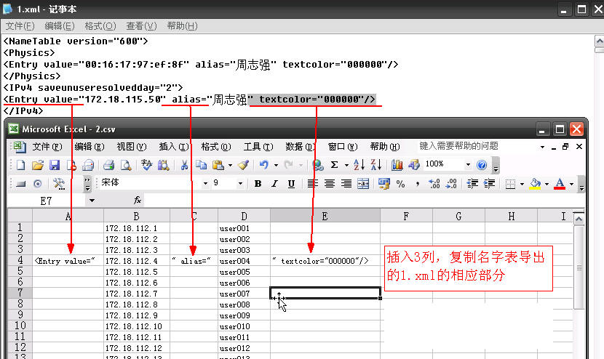Viewport: 604px width, 359px height.
Task: Expand the Fill Color dropdown arrow
Action: point(547,185)
